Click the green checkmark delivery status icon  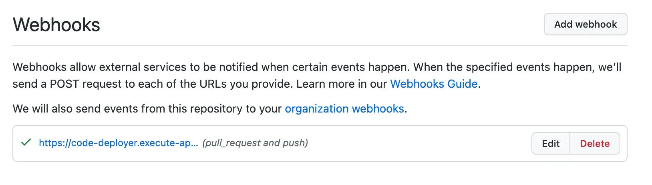click(26, 143)
